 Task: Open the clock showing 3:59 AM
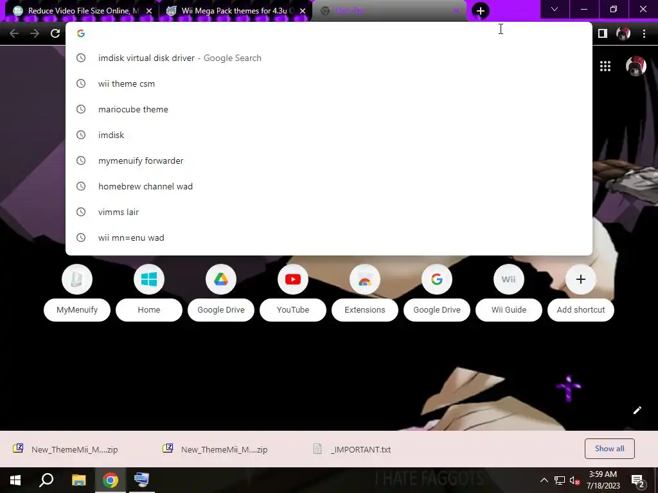coord(603,480)
